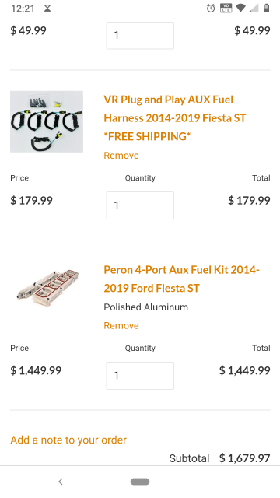
Task: Select quantity field for Peron Fuel Kit
Action: tap(140, 375)
